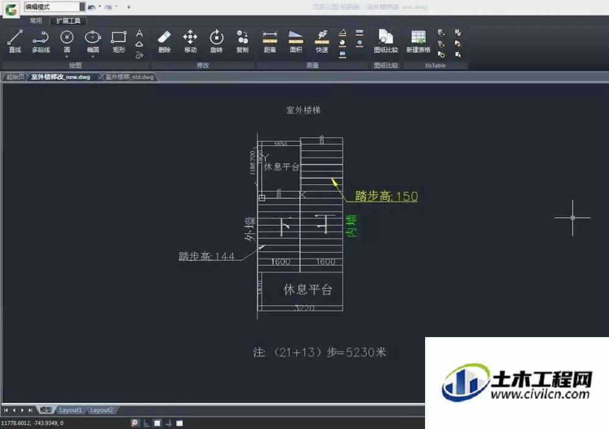
Task: Expand the 圆 circle options arrow
Action: pyautogui.click(x=67, y=57)
